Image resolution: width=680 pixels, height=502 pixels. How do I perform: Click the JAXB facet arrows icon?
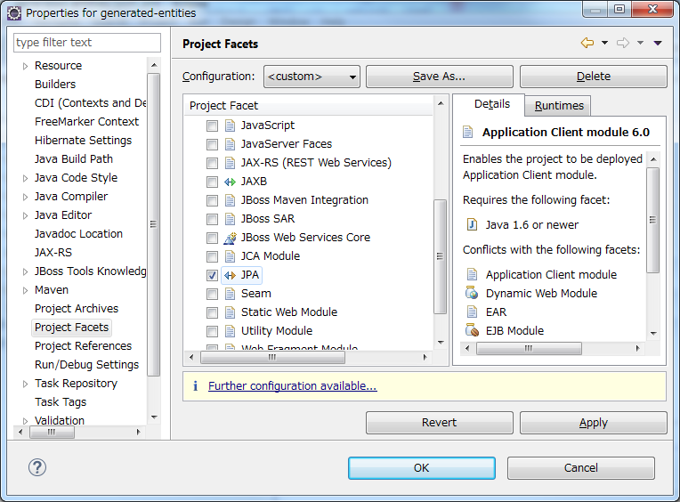(230, 182)
